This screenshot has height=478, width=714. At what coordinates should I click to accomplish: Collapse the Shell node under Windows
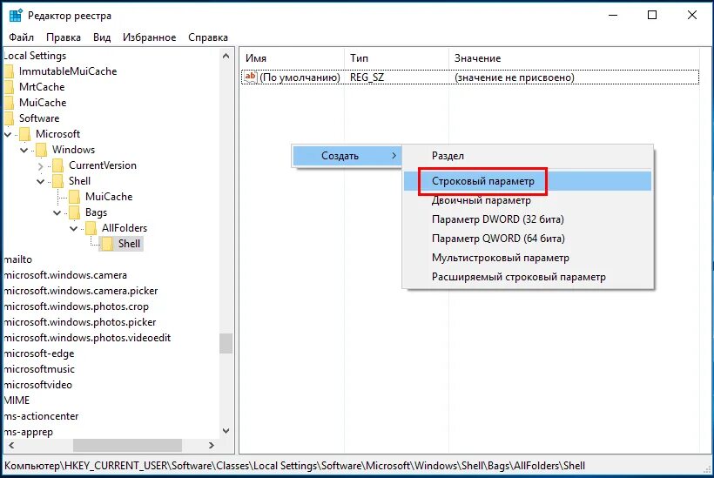pos(41,181)
